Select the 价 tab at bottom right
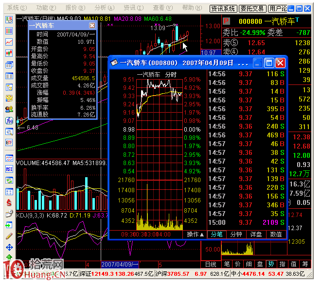 238,264
